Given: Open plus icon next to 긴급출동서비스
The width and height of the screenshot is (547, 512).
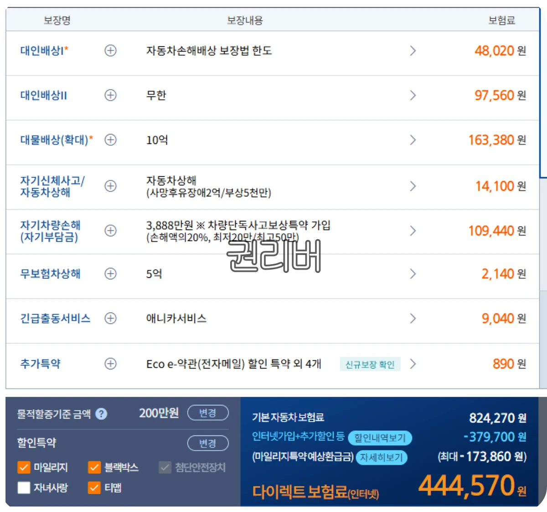Looking at the screenshot, I should (110, 319).
